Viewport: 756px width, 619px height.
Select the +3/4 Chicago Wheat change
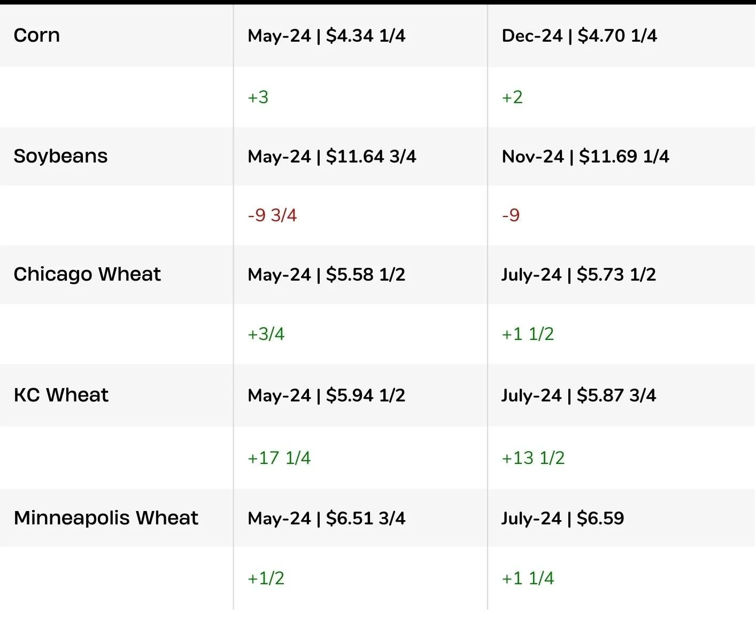pyautogui.click(x=266, y=334)
